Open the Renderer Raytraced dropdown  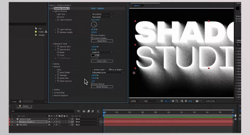pos(102,17)
